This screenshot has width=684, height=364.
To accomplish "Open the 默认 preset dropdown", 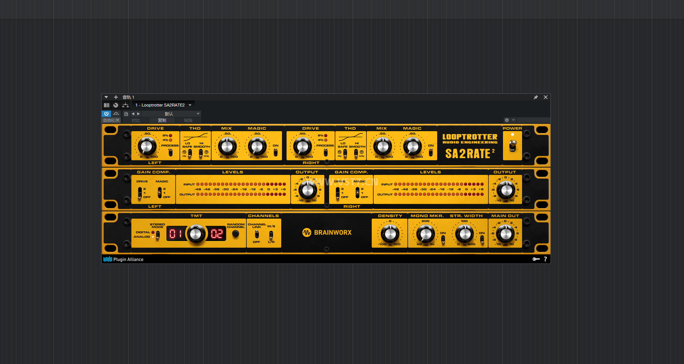I will point(171,114).
